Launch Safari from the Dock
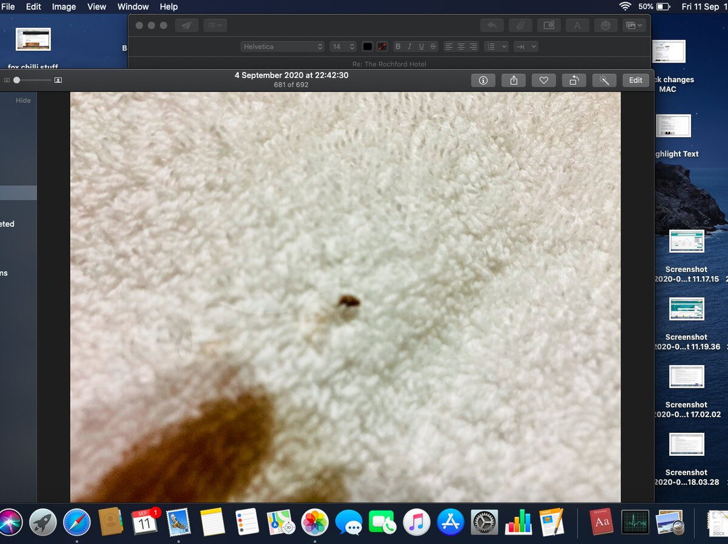This screenshot has width=728, height=544. [x=77, y=522]
